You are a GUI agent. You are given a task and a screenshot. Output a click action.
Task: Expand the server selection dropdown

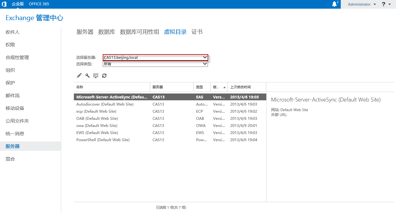coord(155,57)
